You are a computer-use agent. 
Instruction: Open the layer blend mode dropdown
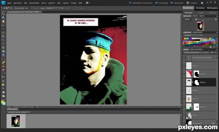192,53
